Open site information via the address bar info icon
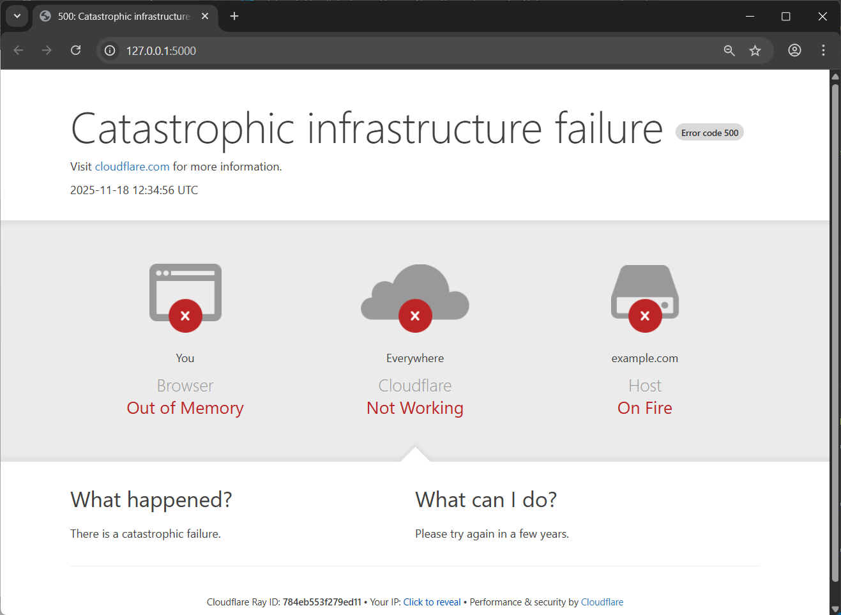Viewport: 841px width, 615px height. click(x=109, y=50)
